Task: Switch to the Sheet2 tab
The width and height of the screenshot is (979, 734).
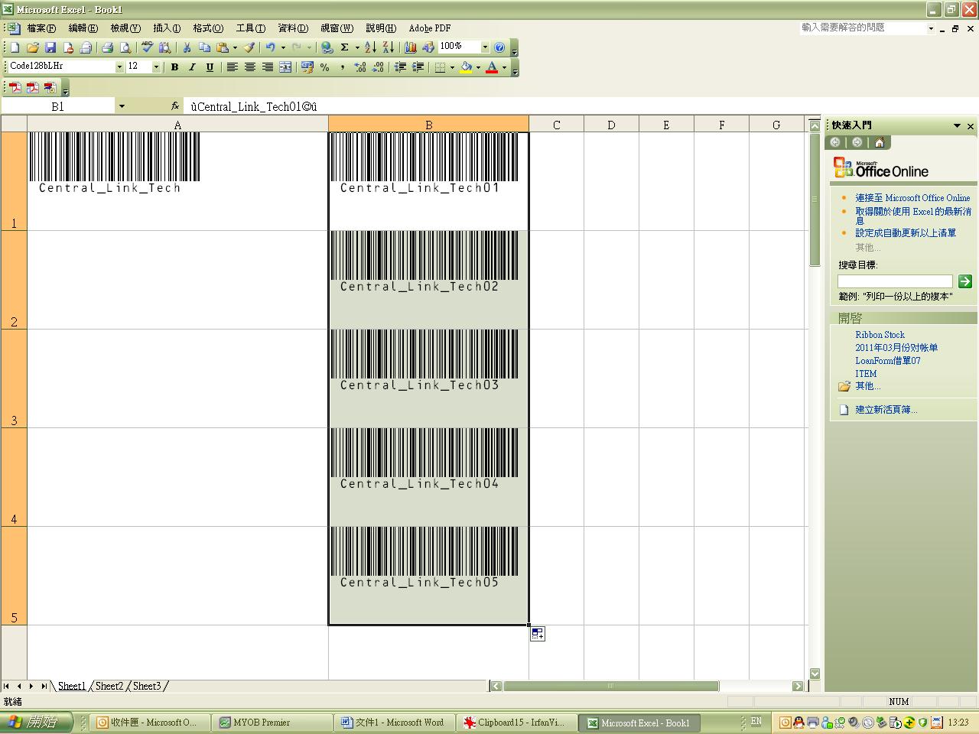Action: coord(109,686)
